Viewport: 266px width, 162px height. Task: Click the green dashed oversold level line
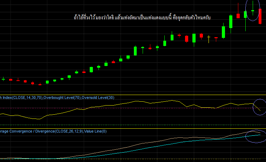point(130,125)
